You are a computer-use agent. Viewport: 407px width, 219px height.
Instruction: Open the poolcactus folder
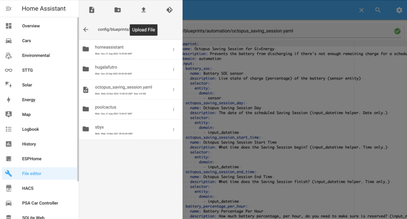[130, 109]
